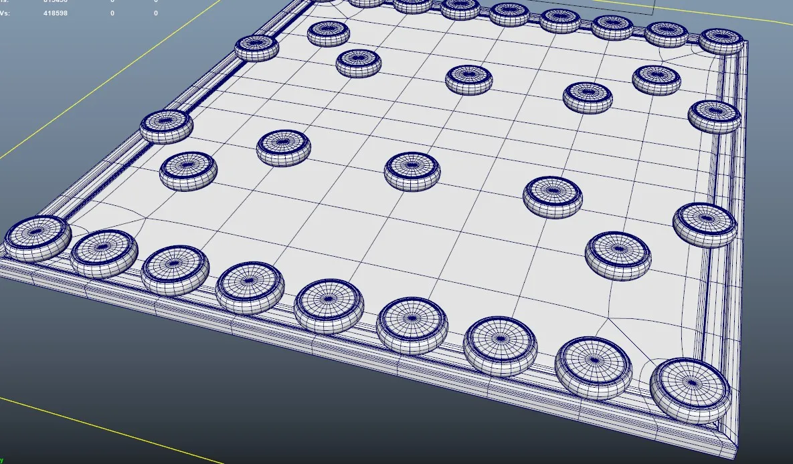The image size is (793, 464).
Task: Select the front-left corner game piece
Action: pos(37,237)
